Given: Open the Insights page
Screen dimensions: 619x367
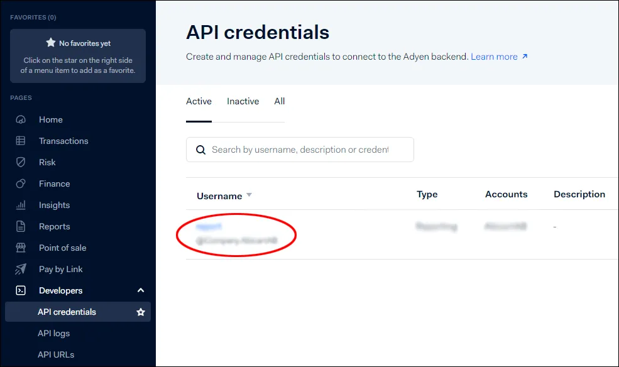Looking at the screenshot, I should (55, 205).
